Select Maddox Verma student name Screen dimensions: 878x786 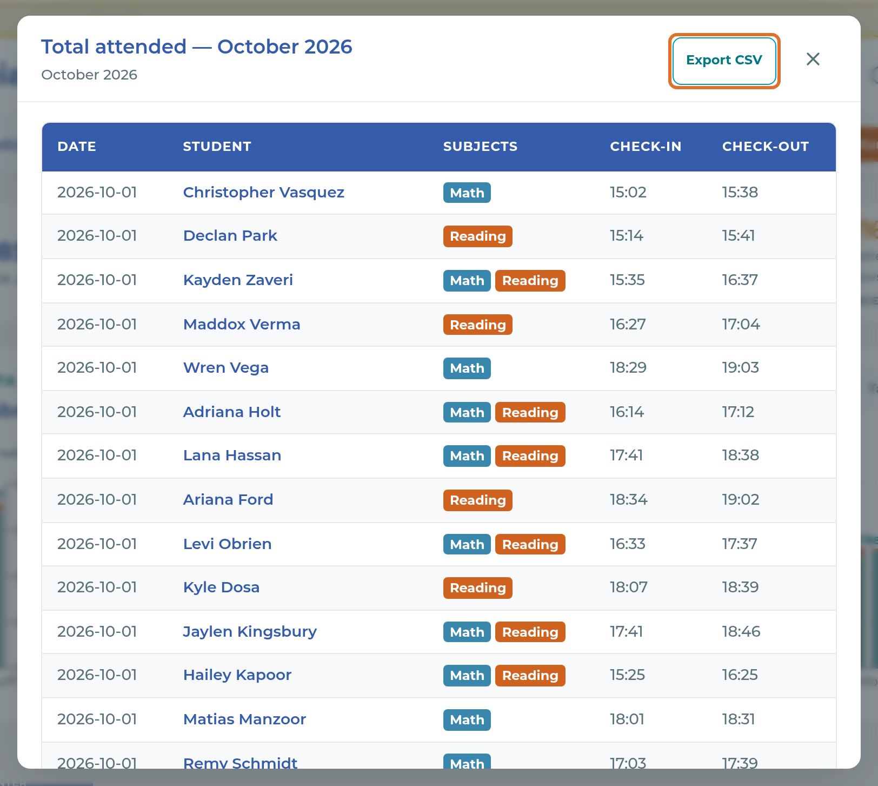click(242, 325)
